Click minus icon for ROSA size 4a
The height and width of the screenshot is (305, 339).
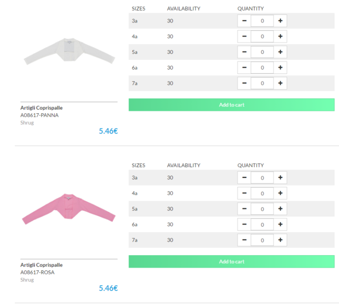244,193
